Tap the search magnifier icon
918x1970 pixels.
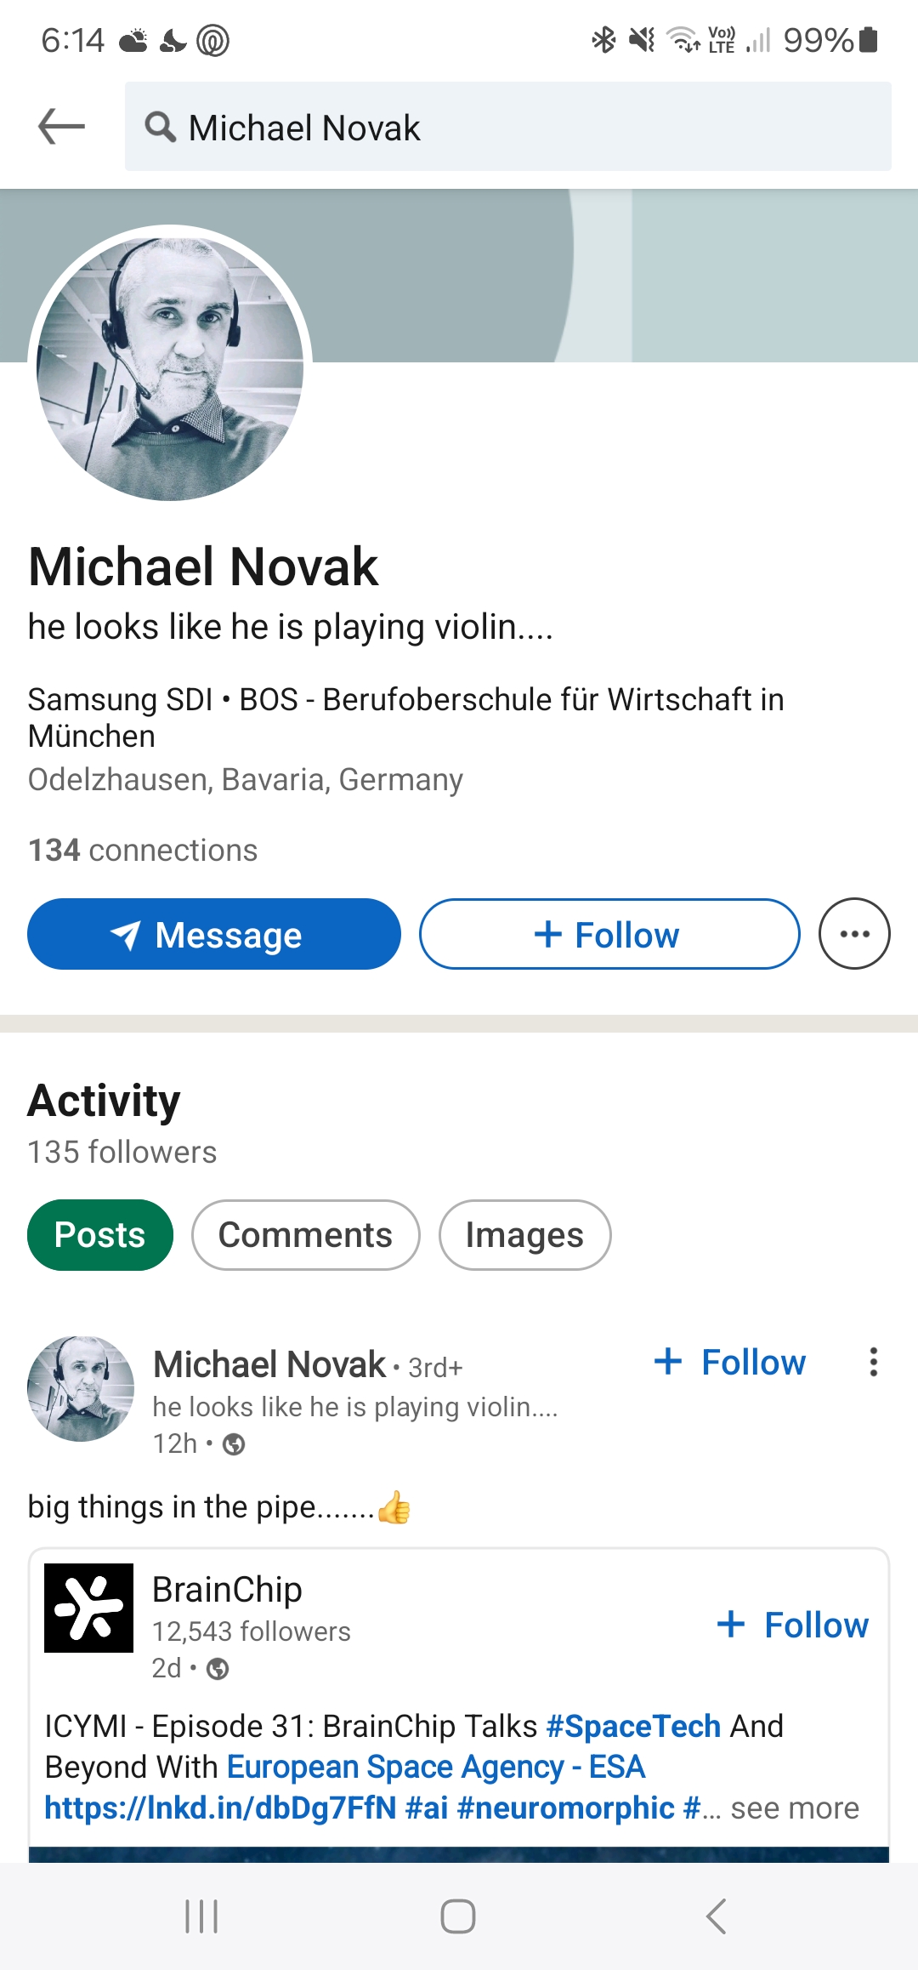pyautogui.click(x=160, y=128)
